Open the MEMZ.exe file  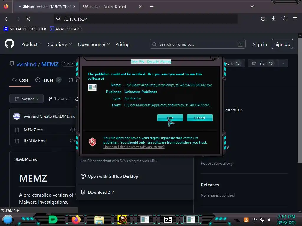coord(33,130)
